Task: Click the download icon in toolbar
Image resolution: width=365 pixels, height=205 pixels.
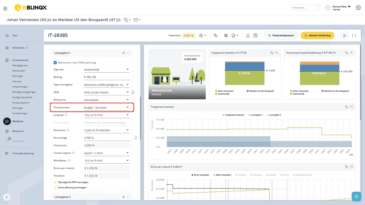Action: (248, 36)
